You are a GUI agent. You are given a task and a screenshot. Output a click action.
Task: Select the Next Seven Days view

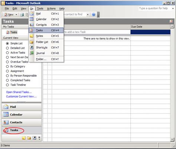click(7, 57)
